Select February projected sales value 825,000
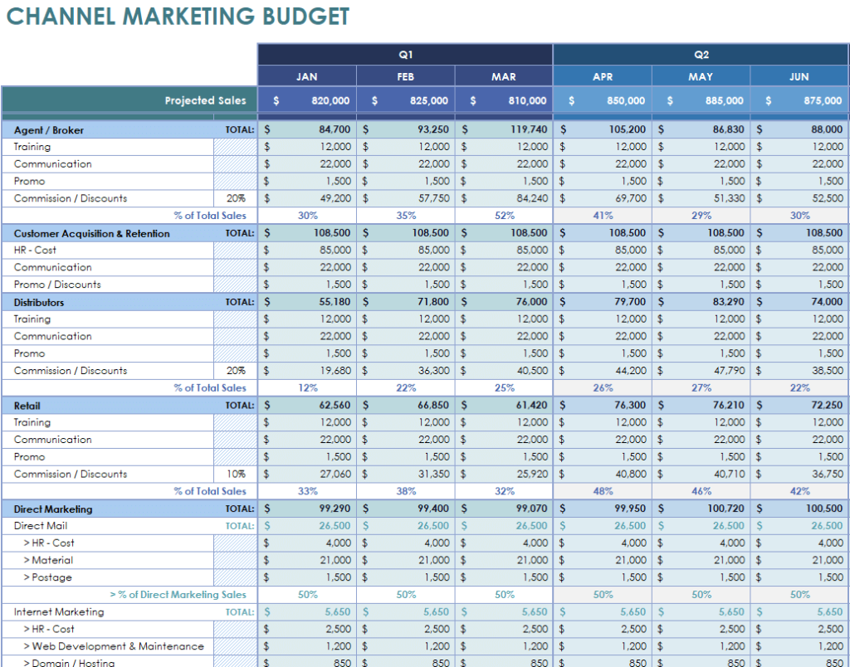The image size is (850, 667). point(405,100)
